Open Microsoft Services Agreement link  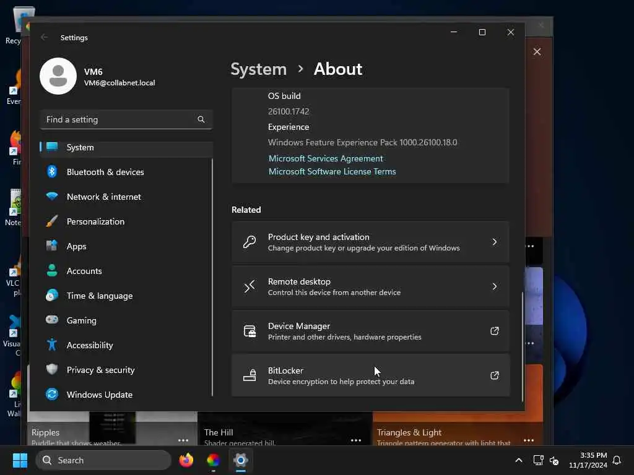click(326, 158)
